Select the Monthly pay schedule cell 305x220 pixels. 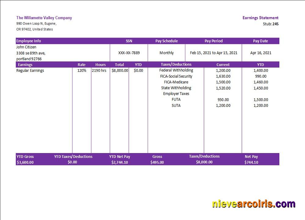167,53
